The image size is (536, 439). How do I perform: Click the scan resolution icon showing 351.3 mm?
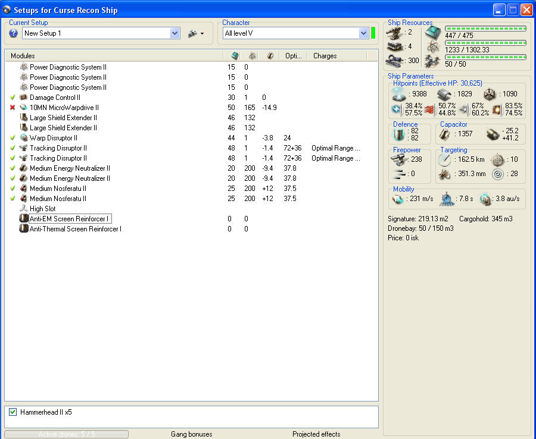tap(444, 174)
